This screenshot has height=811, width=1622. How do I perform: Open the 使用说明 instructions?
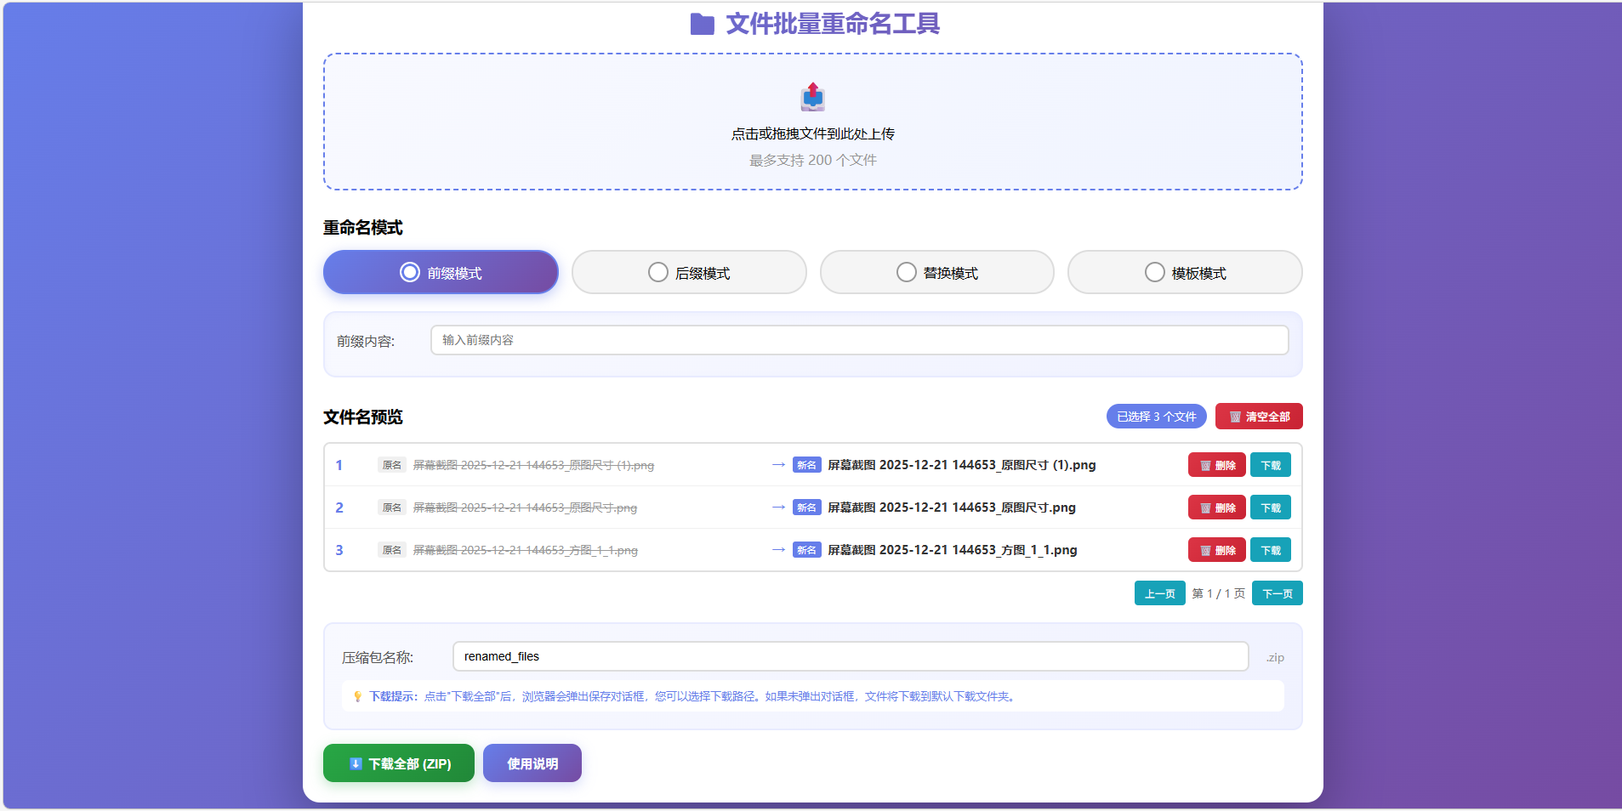click(532, 763)
